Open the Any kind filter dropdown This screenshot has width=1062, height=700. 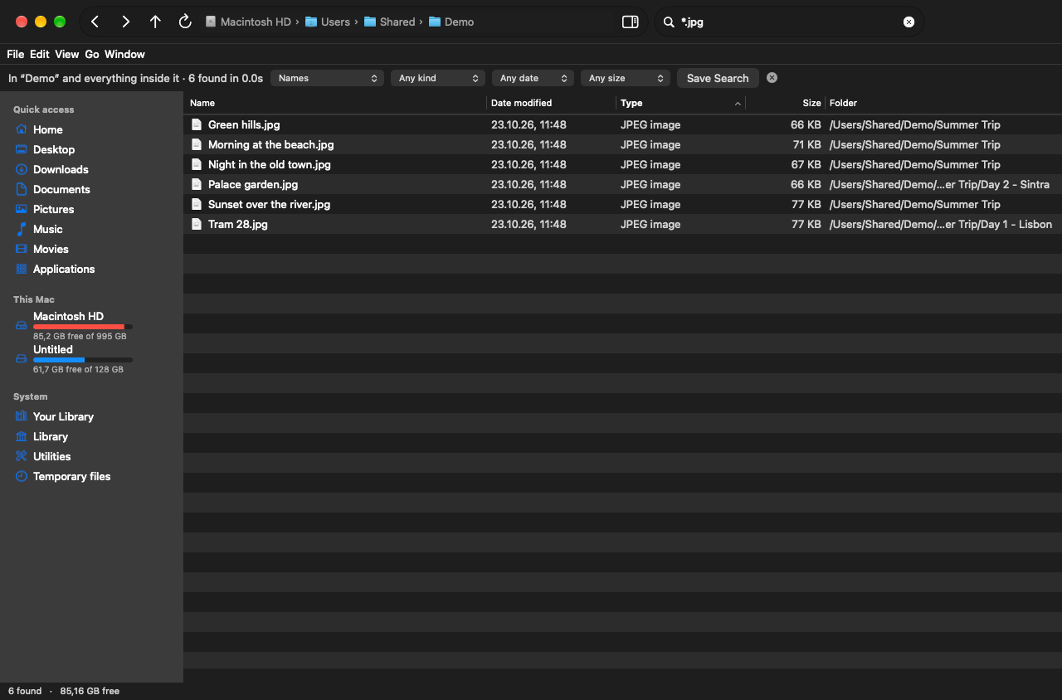pos(438,78)
